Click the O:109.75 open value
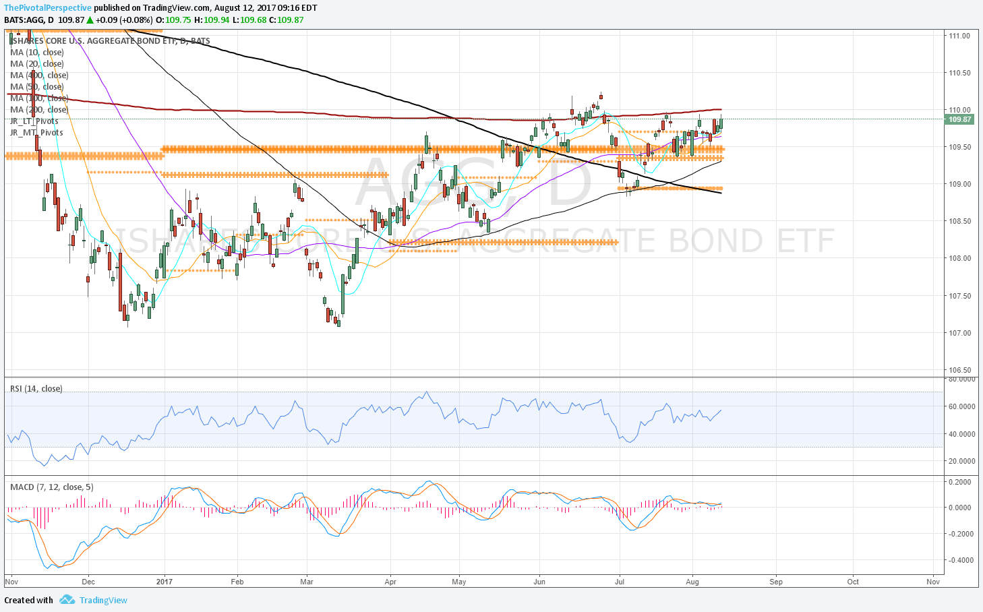Viewport: 983px width, 612px height. [x=174, y=20]
